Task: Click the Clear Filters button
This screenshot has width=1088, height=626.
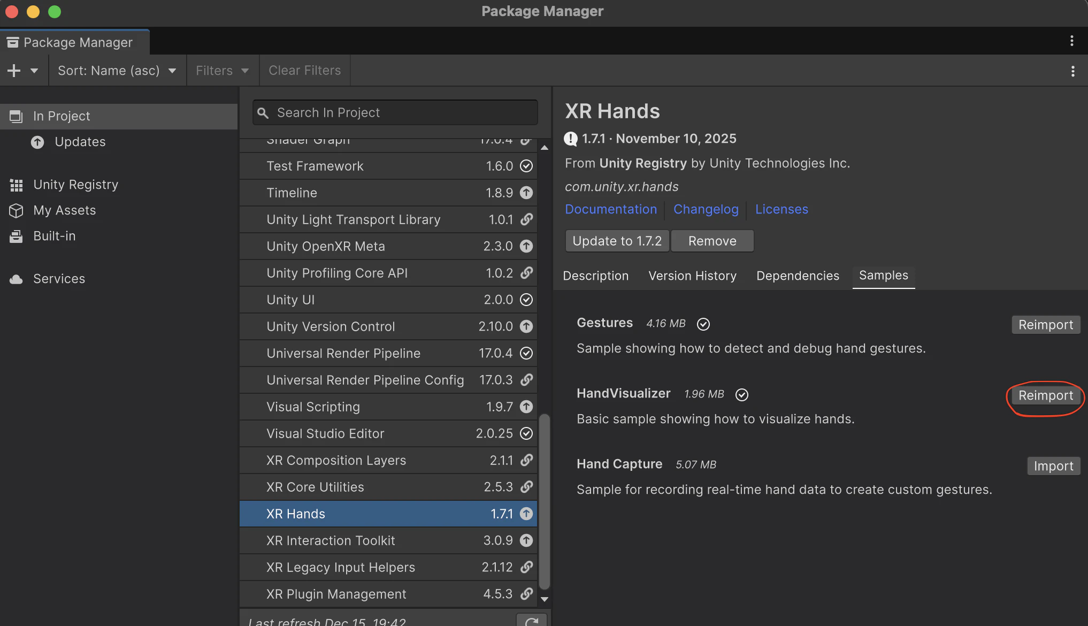Action: 304,71
